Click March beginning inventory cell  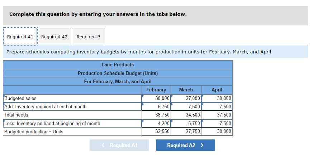(186, 123)
